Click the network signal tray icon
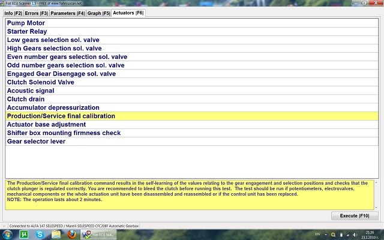Viewport: 384px width, 240px height. point(346,234)
